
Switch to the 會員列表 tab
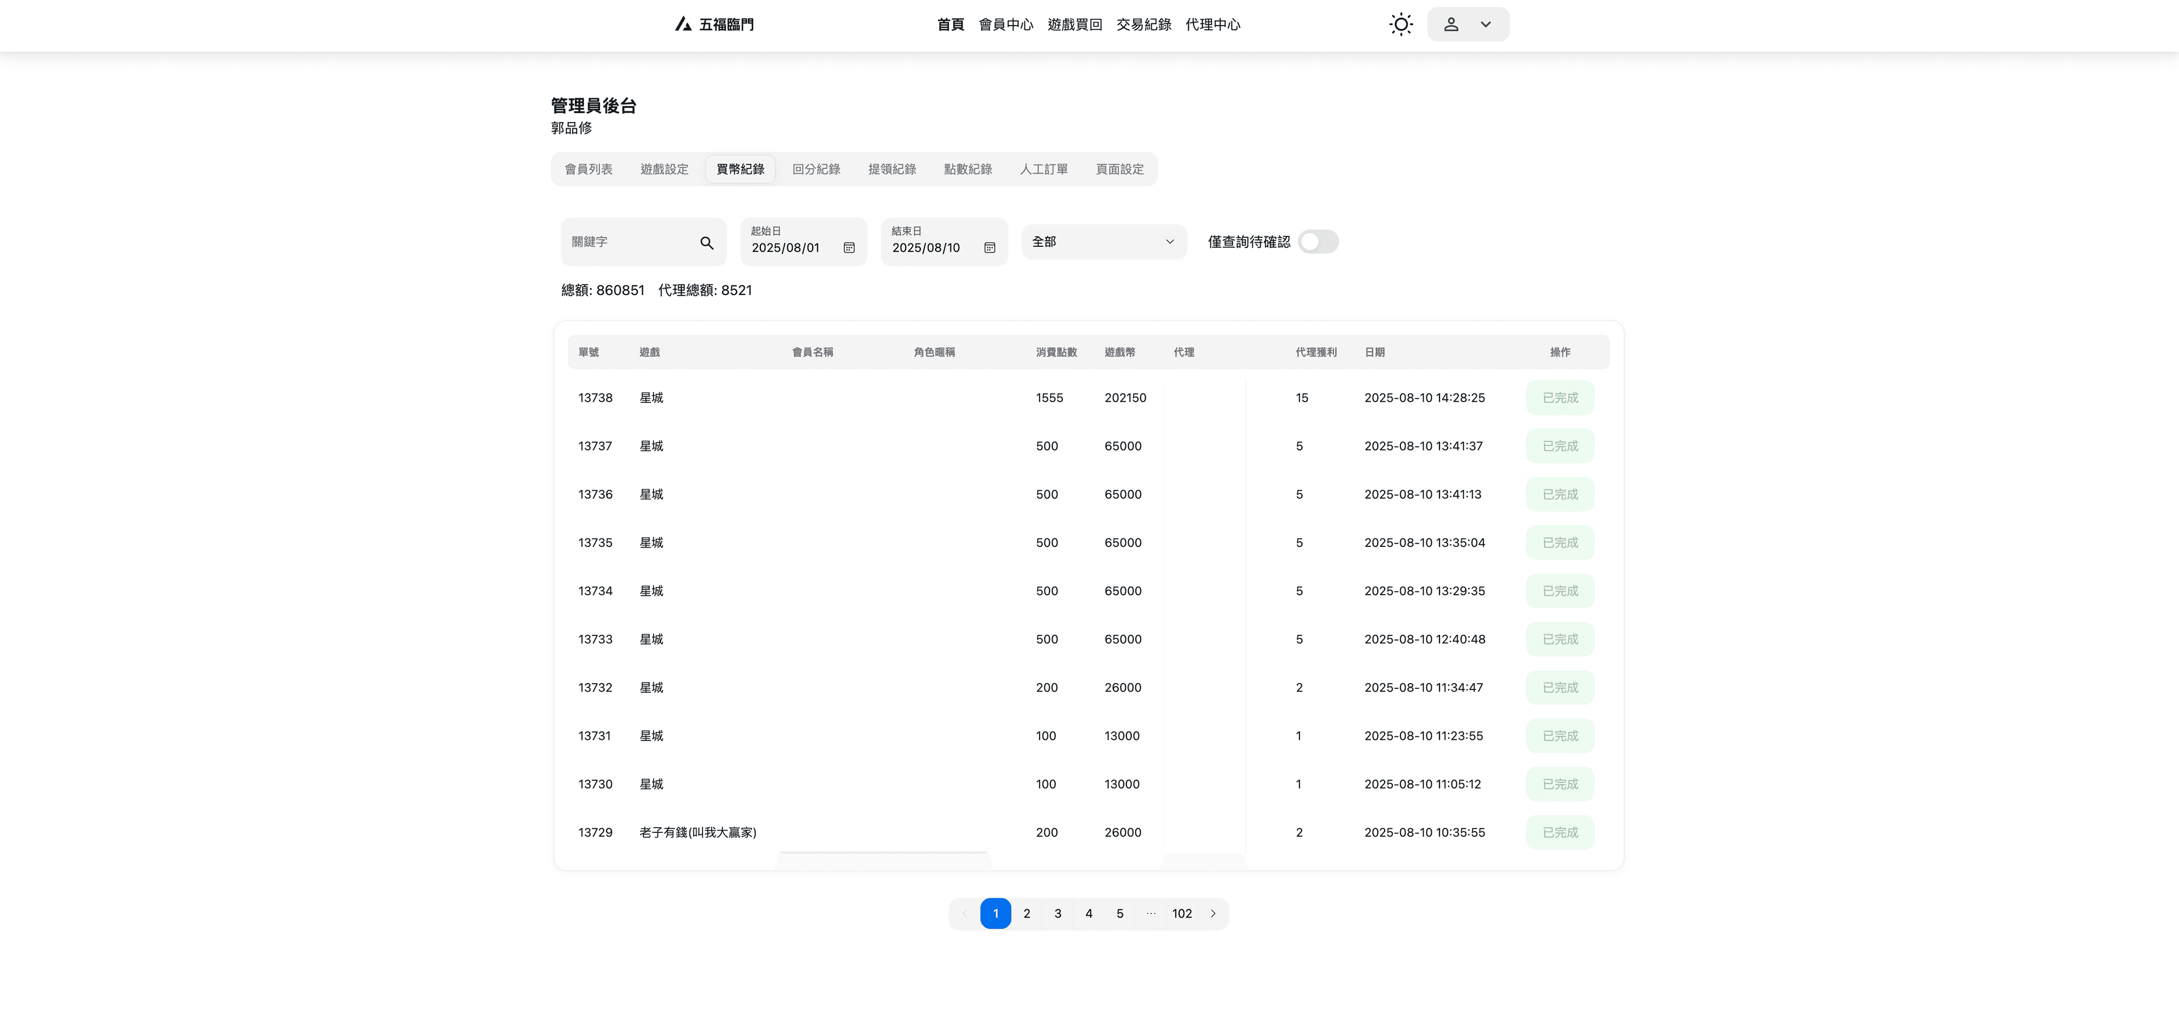[589, 169]
